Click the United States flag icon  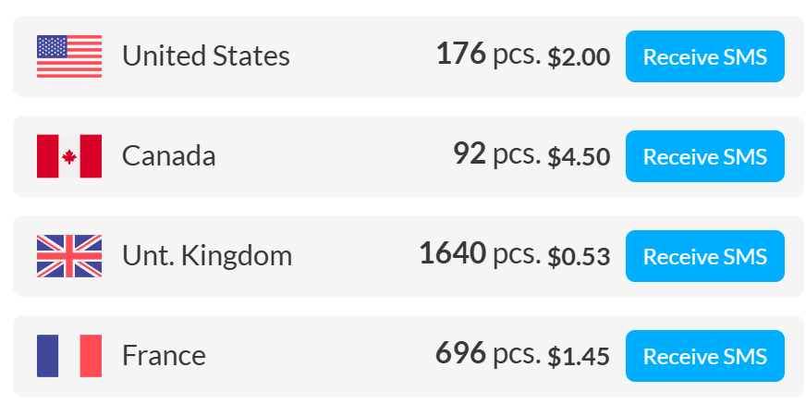point(69,56)
